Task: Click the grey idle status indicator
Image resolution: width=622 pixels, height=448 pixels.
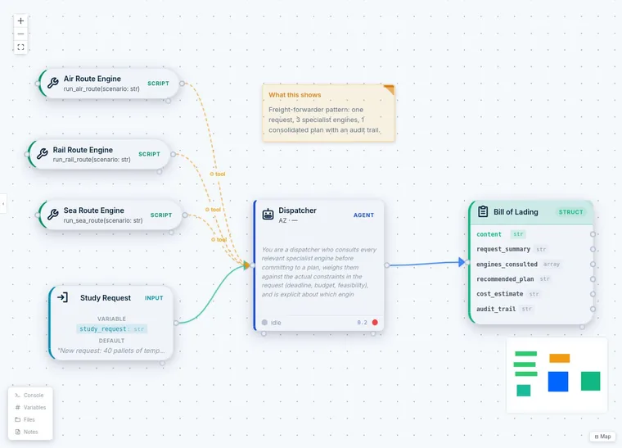Action: pos(264,323)
